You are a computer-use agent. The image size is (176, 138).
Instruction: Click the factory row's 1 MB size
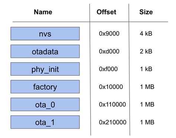147,87
